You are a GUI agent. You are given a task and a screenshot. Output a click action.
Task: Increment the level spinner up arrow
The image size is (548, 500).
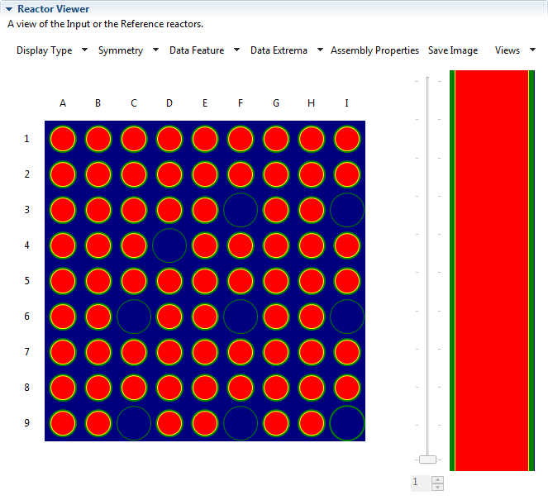(x=437, y=479)
